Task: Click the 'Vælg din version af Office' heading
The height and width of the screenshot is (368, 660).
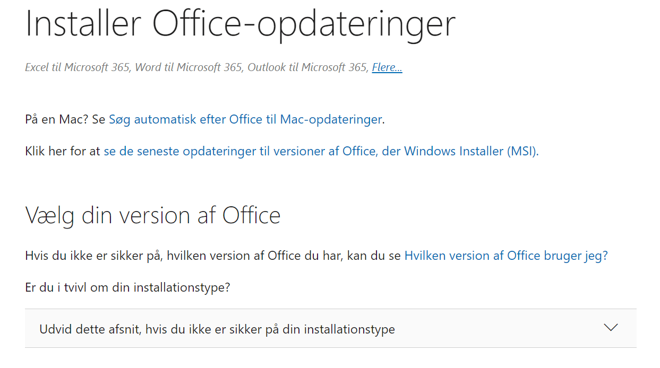Action: [152, 215]
